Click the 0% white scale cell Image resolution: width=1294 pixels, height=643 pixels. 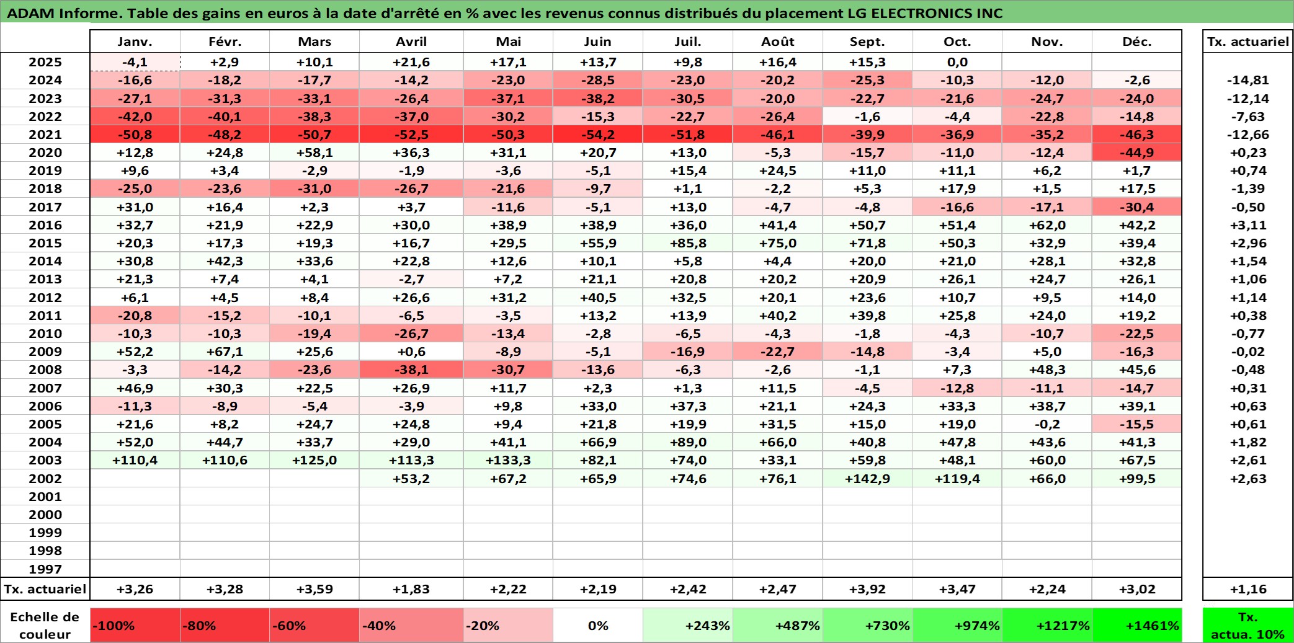point(598,625)
